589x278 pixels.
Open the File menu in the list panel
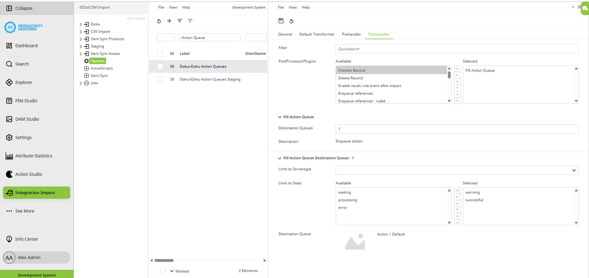click(161, 7)
